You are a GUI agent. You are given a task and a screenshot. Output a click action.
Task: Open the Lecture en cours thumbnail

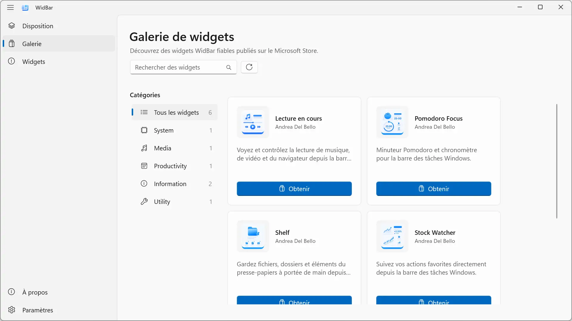coord(253,122)
